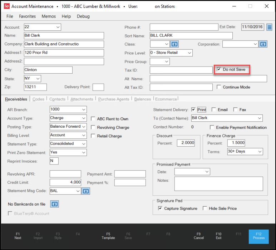Viewport: 276px width, 250px height.
Task: Click the F5 Template button
Action: click(108, 236)
